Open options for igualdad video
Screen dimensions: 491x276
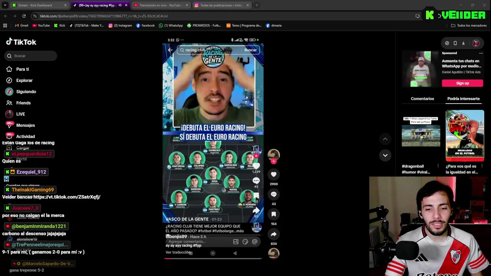(482, 166)
